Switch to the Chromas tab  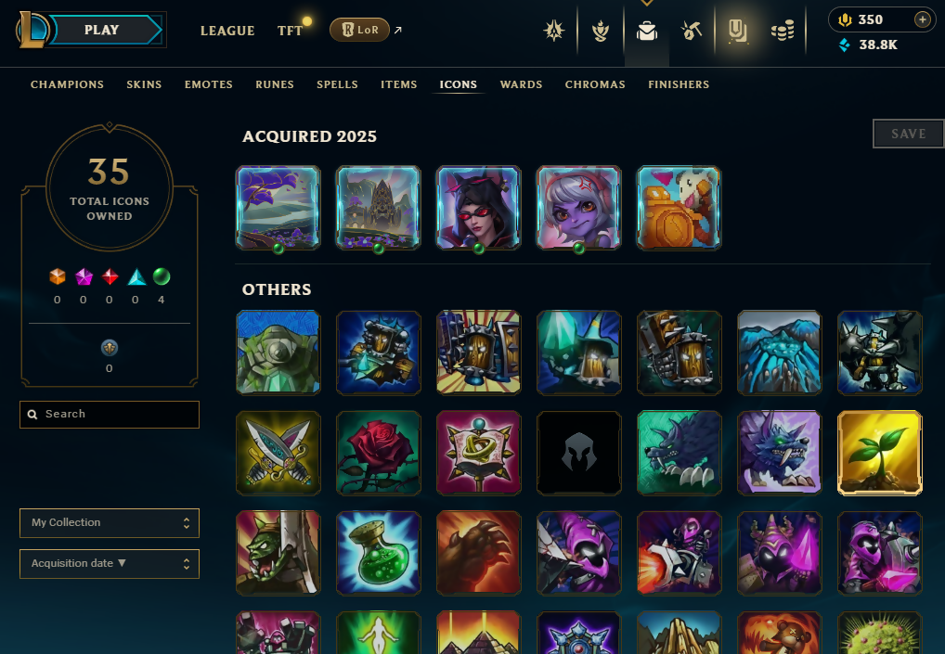[x=595, y=84]
